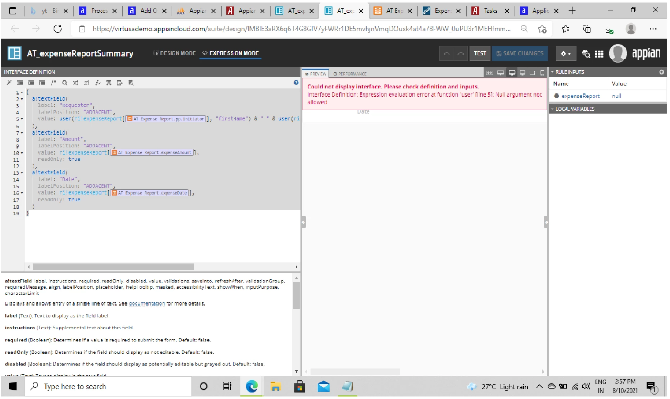Click the collapse handle beside Rule Inputs panel

pyautogui.click(x=546, y=222)
